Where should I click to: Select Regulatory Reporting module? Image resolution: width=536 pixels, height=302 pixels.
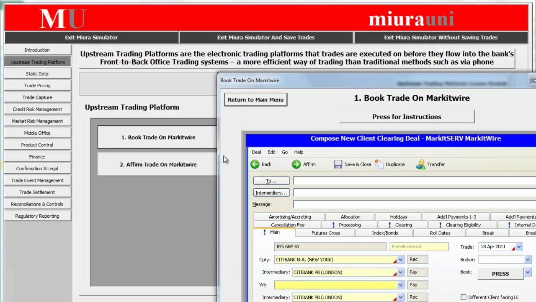[37, 216]
